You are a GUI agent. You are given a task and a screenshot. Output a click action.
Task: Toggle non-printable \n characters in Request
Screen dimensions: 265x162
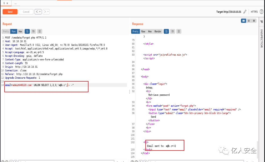pos(33,31)
